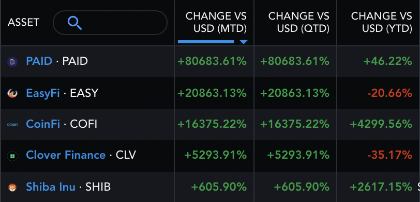Focus the asset search input field
420x202 pixels.
pyautogui.click(x=110, y=23)
